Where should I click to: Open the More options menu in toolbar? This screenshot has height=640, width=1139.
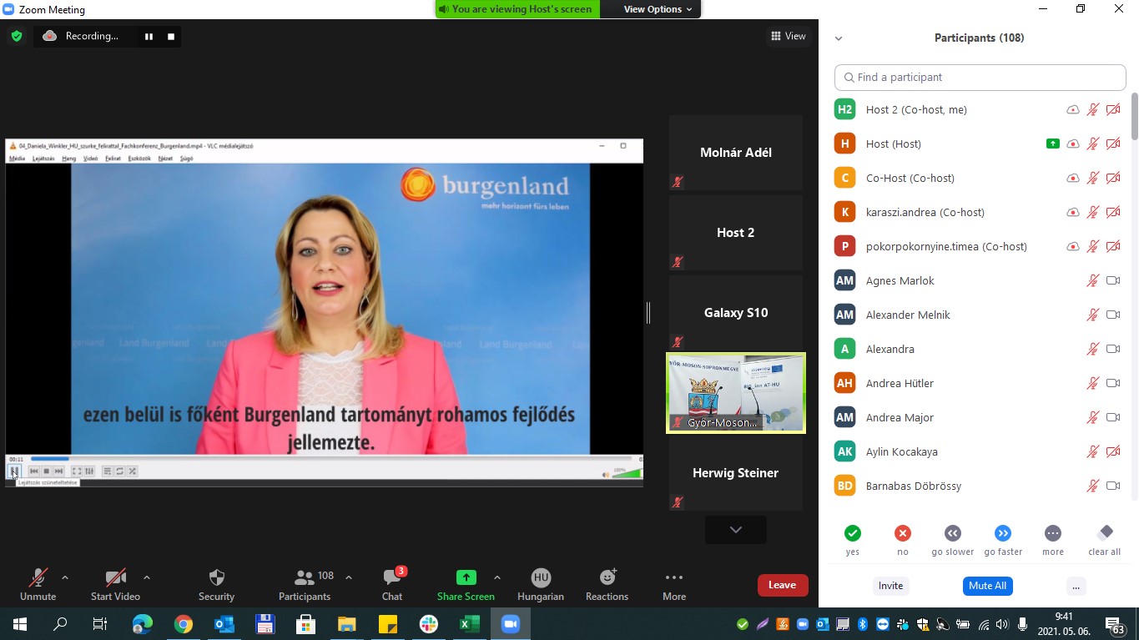pos(674,583)
